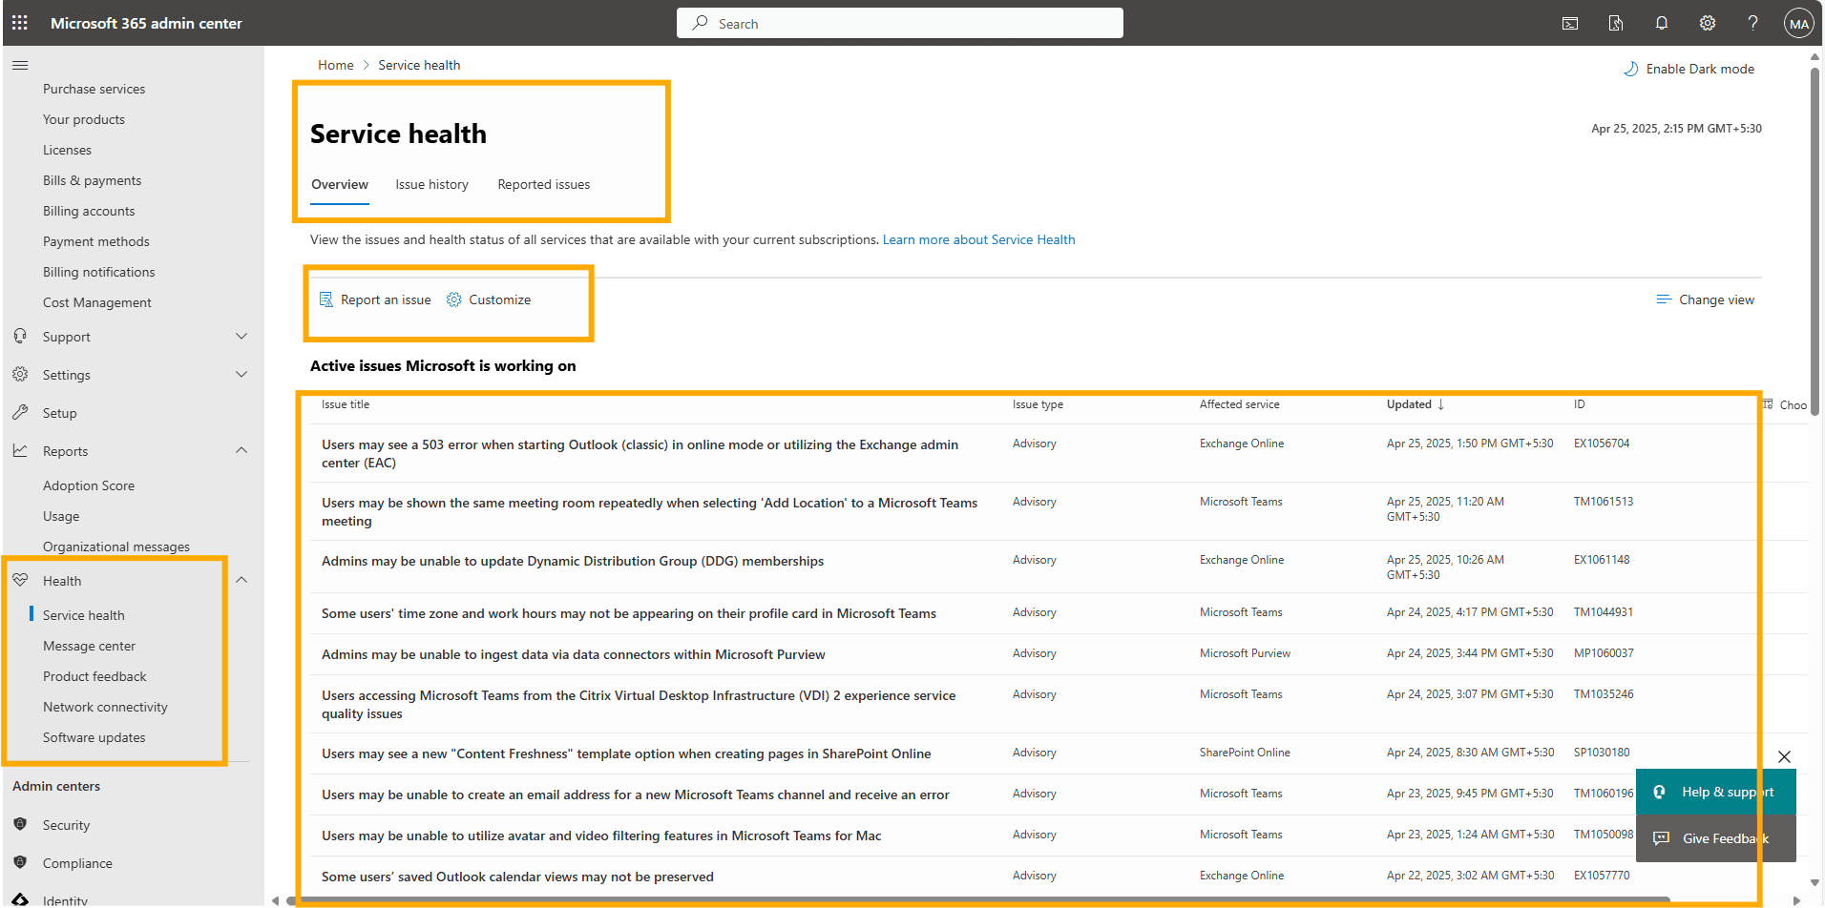
Task: Switch to the Issue history tab
Action: [431, 184]
